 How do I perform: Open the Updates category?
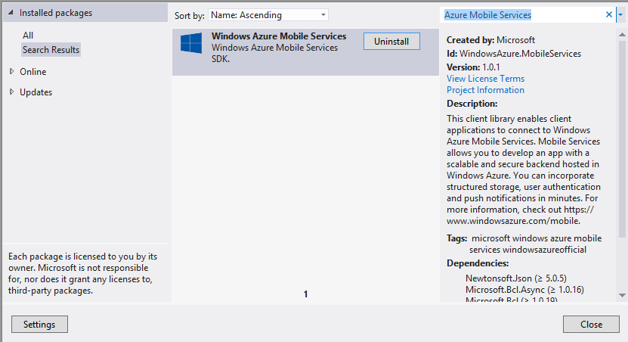tap(36, 92)
